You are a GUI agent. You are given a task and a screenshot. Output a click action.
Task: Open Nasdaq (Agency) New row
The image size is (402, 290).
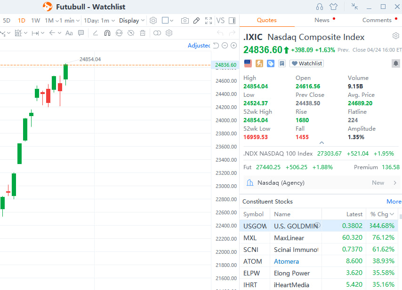tap(322, 183)
